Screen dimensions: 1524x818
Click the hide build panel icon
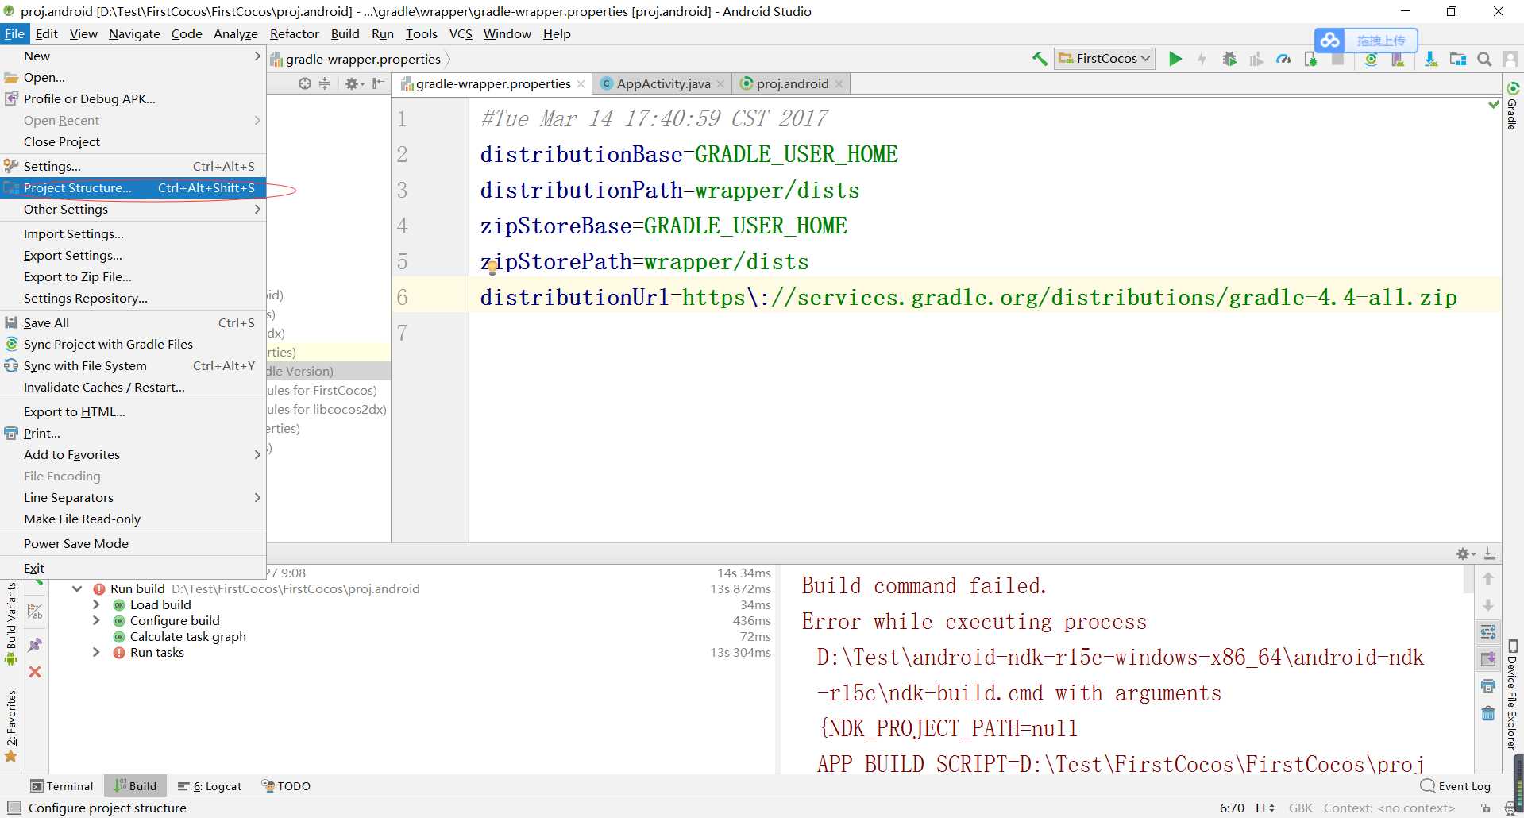[1490, 554]
